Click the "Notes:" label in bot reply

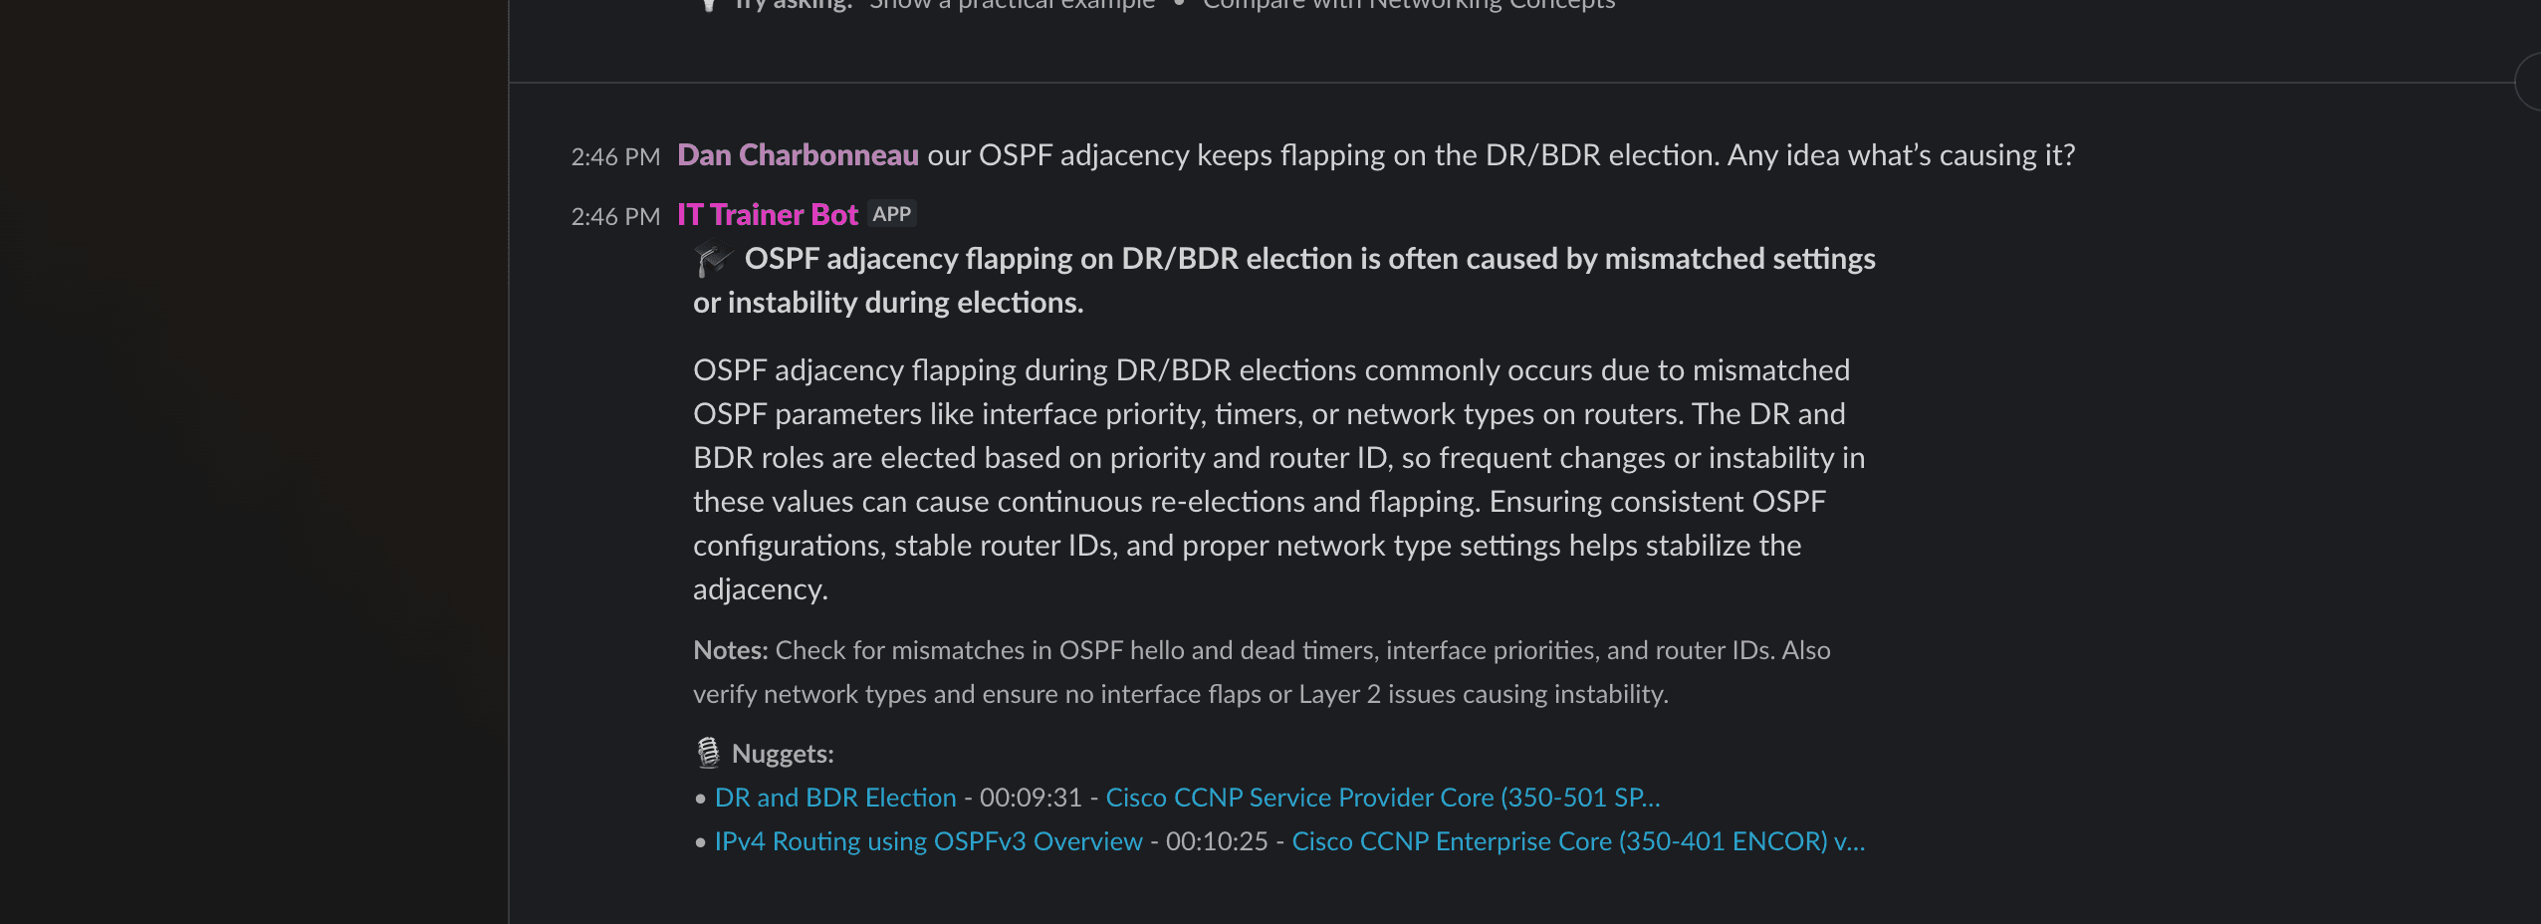(730, 650)
